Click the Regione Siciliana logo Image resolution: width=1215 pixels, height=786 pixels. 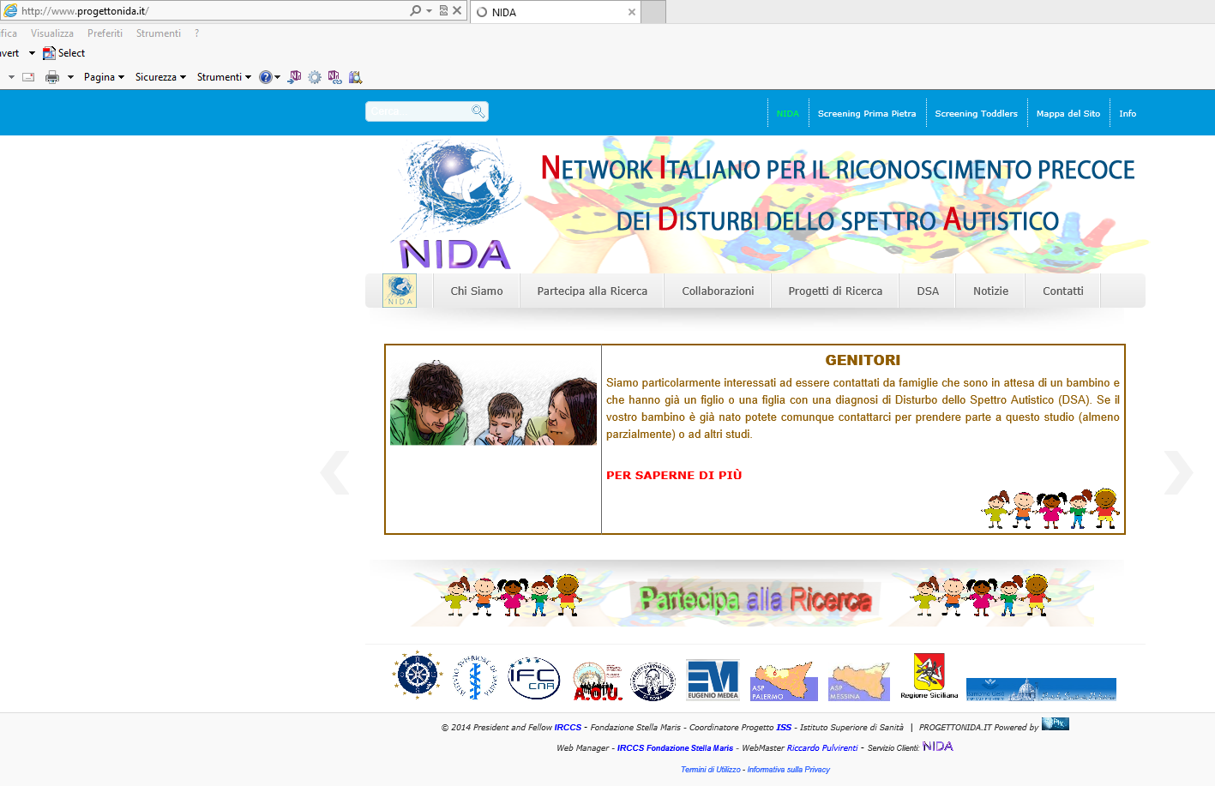[x=929, y=676]
